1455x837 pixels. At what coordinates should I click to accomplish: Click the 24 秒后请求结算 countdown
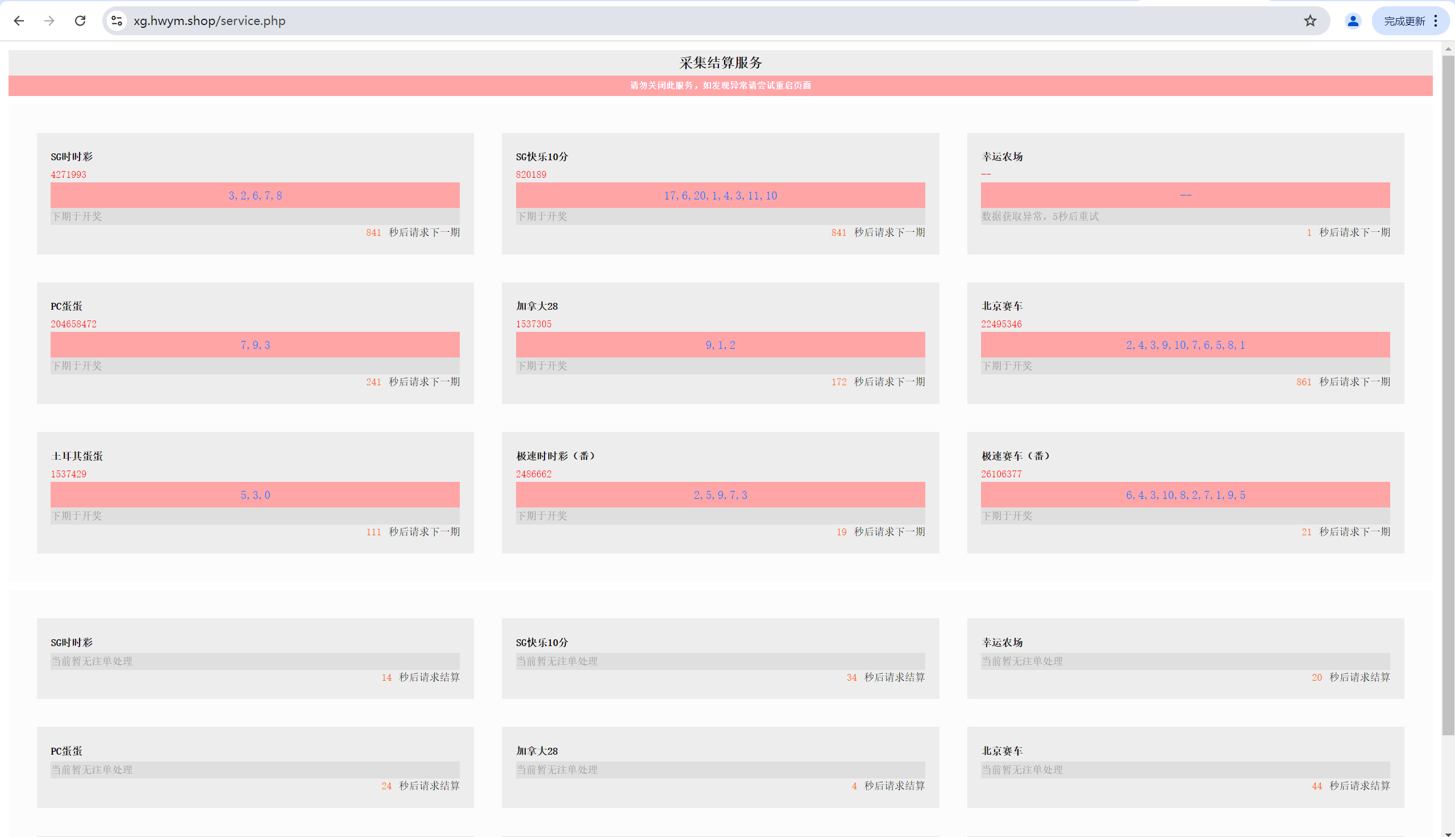pos(420,786)
